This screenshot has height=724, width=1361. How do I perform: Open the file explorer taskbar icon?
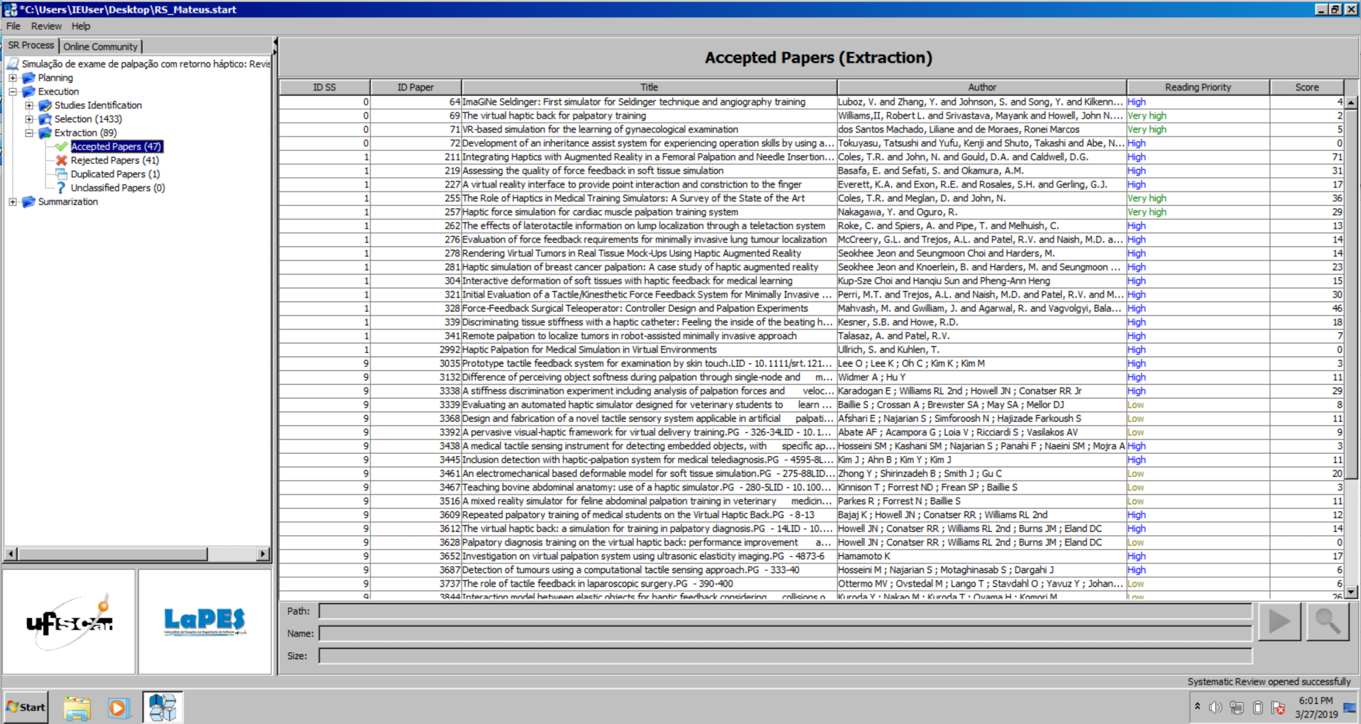(77, 707)
